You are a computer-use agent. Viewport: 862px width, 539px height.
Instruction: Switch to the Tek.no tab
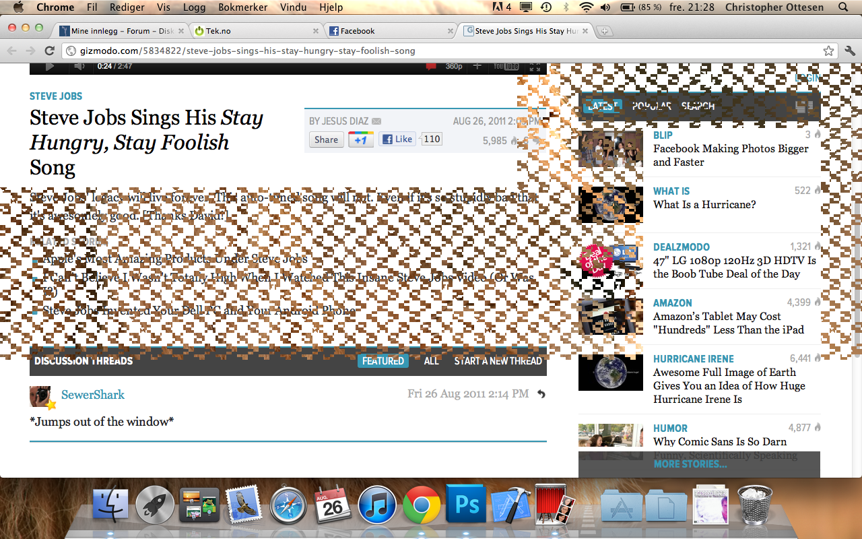256,31
